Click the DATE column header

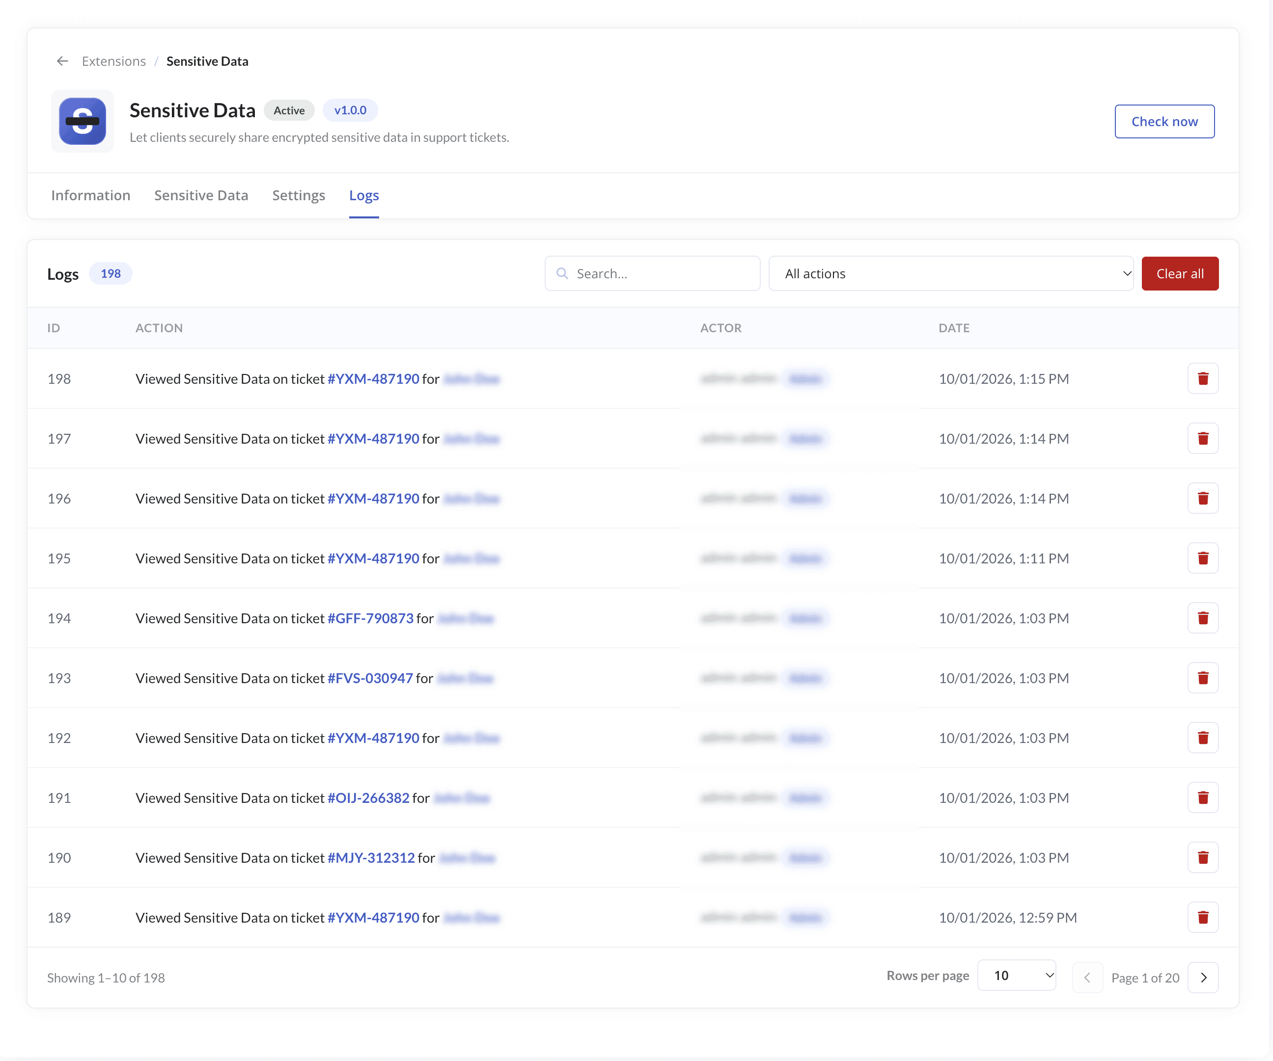pyautogui.click(x=954, y=328)
